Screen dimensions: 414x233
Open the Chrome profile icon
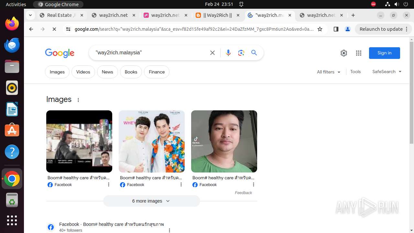pyautogui.click(x=348, y=29)
